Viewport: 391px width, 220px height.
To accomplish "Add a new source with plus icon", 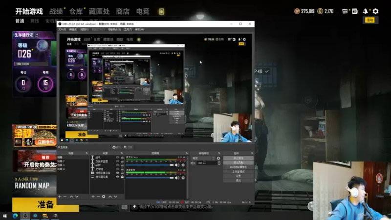I will [93, 197].
